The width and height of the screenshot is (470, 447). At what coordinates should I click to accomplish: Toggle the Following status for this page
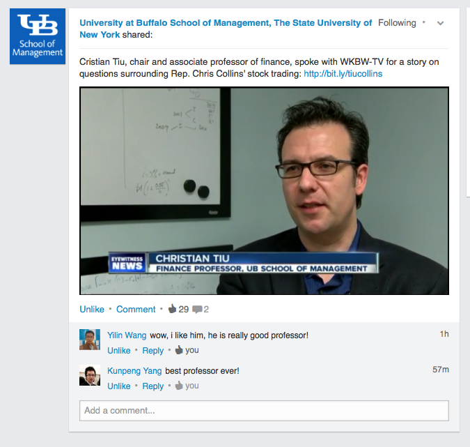click(x=396, y=23)
